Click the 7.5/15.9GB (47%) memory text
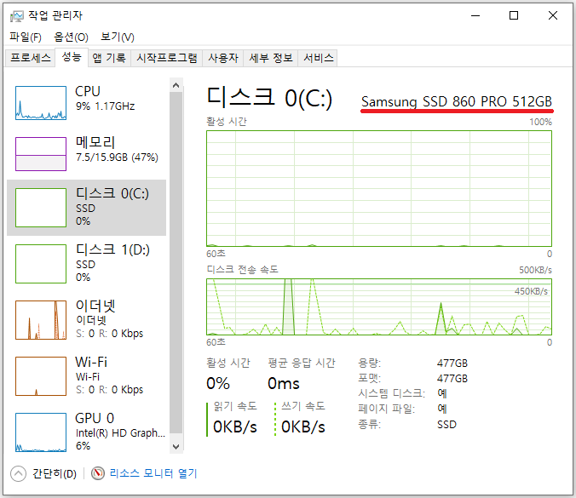576x498 pixels. coord(117,157)
